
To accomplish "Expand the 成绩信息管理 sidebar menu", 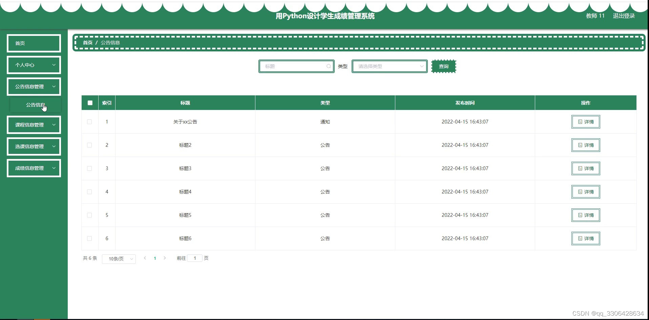I will coord(34,168).
